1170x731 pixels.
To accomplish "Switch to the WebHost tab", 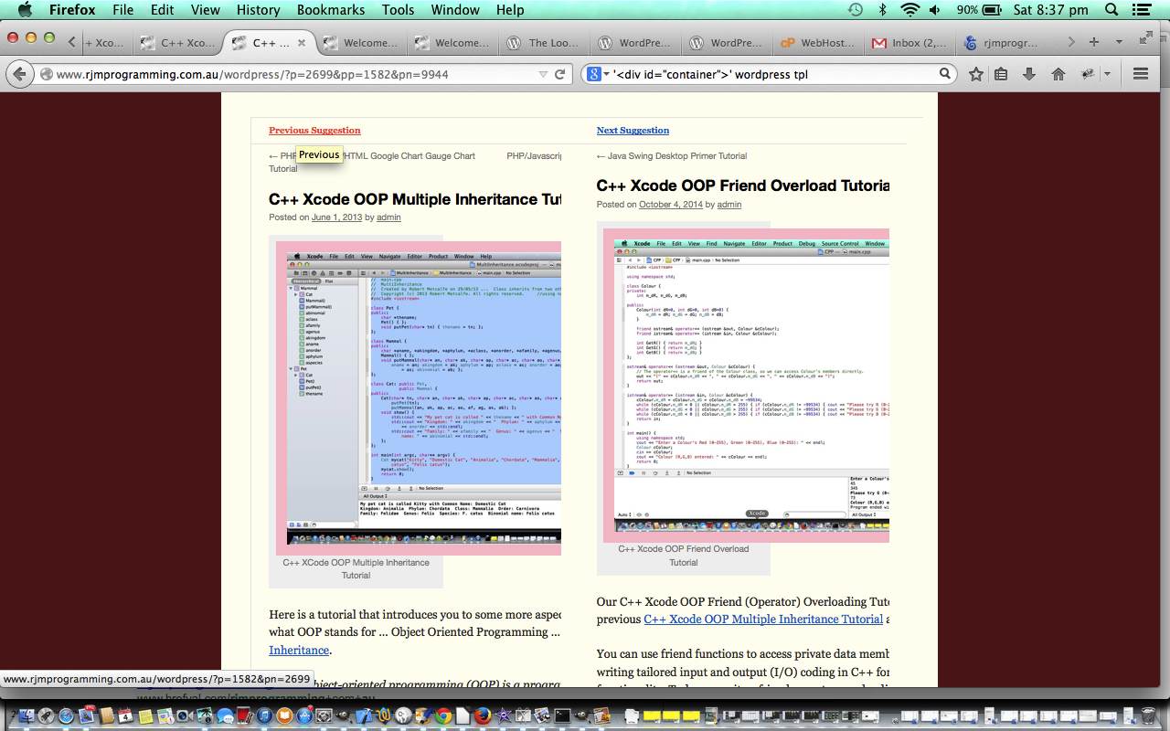I will (820, 42).
